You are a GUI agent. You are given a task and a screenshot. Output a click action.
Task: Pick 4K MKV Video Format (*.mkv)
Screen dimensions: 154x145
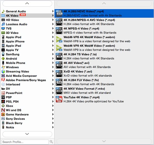pos(104,91)
